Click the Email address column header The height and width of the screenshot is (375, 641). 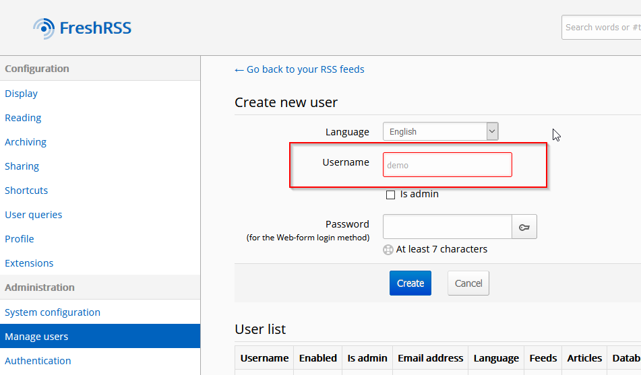point(431,358)
